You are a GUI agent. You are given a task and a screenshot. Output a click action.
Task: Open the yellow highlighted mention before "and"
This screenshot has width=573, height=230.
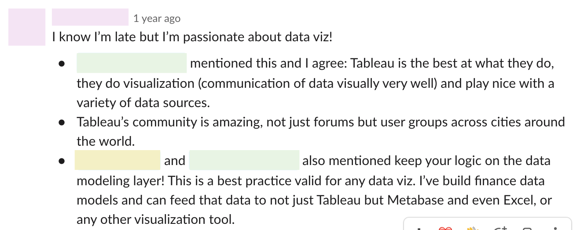(118, 160)
